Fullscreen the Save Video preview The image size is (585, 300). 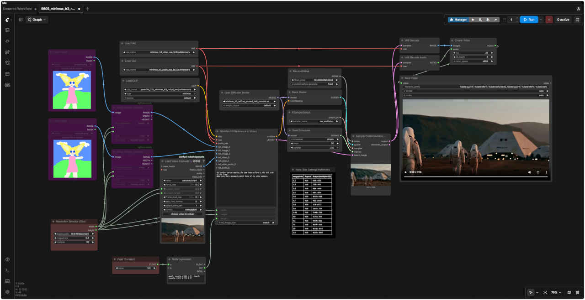click(538, 172)
